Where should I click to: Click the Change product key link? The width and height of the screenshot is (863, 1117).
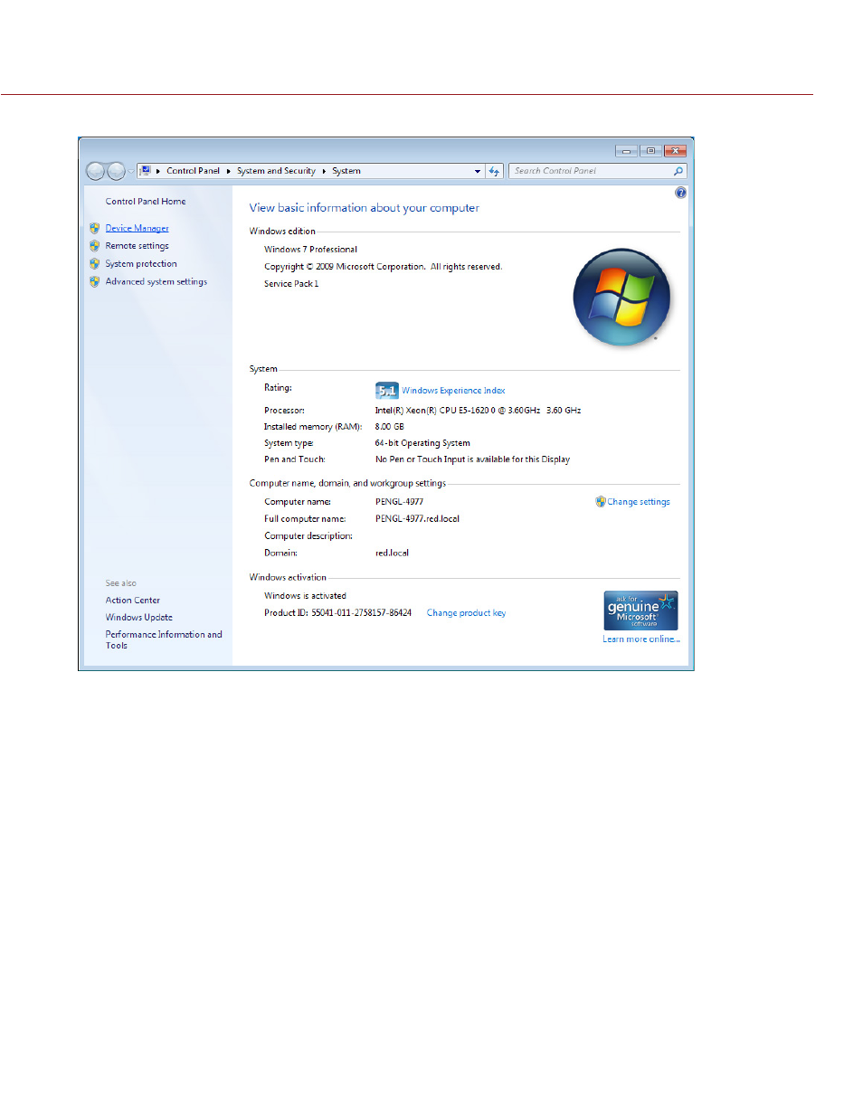(466, 613)
